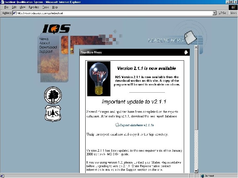Expand the address bar dropdown arrow
238x178 pixels.
(x=214, y=13)
